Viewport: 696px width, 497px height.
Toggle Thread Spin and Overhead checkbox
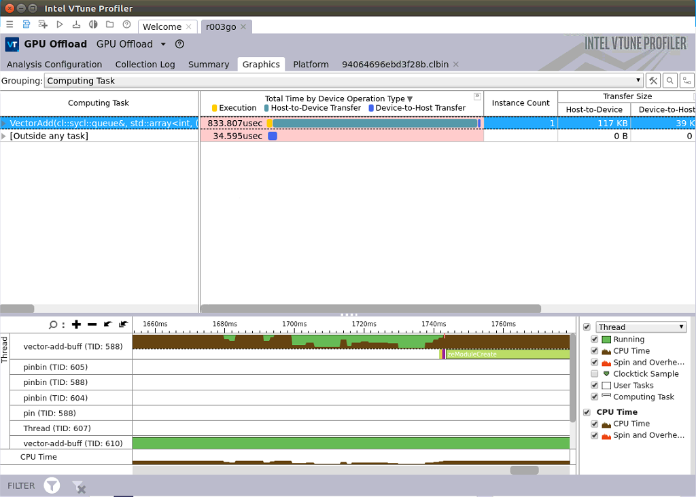tap(595, 362)
